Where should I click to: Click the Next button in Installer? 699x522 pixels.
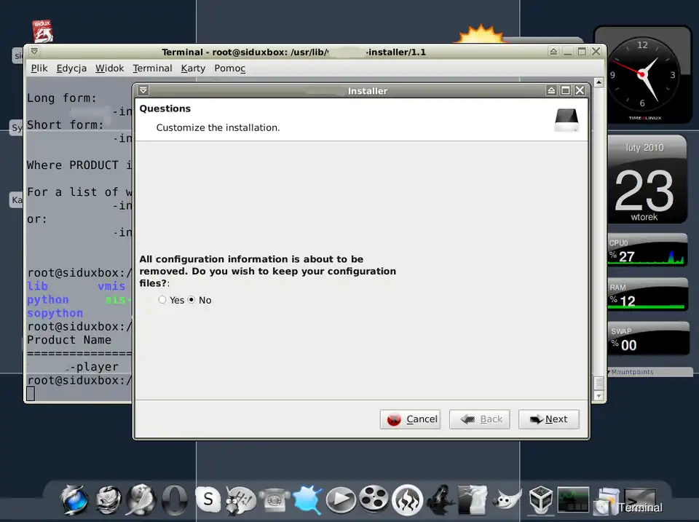tap(548, 419)
